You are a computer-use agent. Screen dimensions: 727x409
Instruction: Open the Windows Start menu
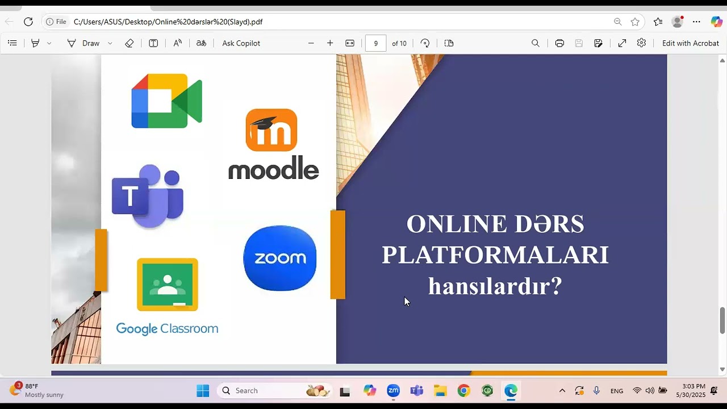pyautogui.click(x=203, y=391)
